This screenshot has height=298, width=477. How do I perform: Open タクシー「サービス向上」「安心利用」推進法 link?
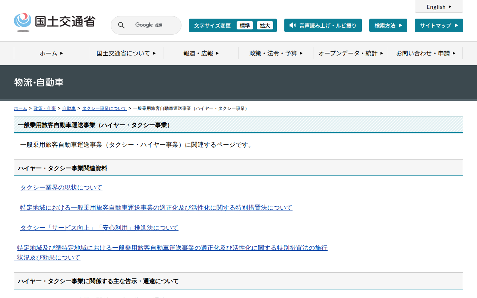[99, 228]
